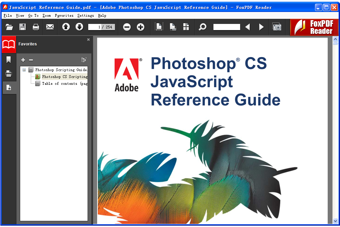Open the View menu
The height and width of the screenshot is (227, 340).
[20, 16]
